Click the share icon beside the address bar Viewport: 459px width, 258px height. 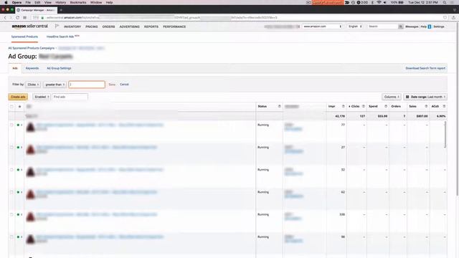453,17
